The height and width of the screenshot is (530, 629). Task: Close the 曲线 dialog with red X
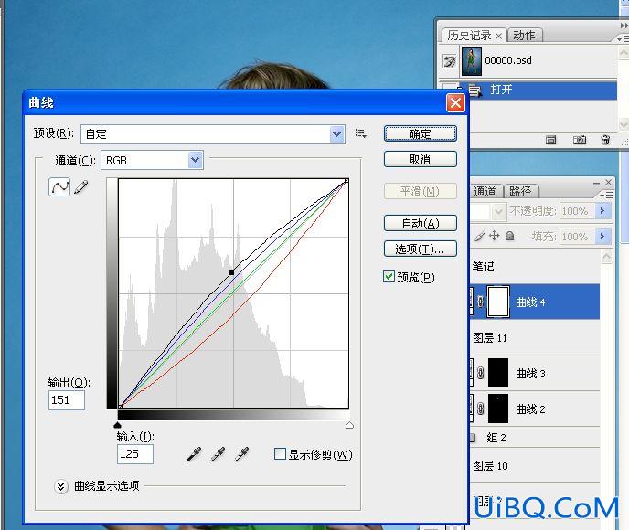click(x=455, y=103)
